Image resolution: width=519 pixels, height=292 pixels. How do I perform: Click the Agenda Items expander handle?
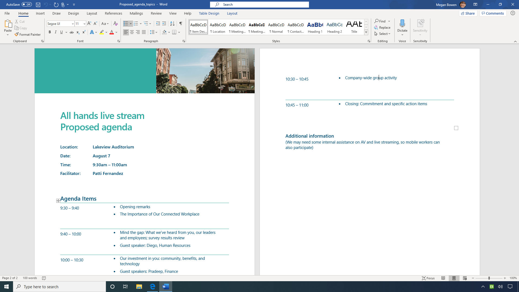[58, 200]
